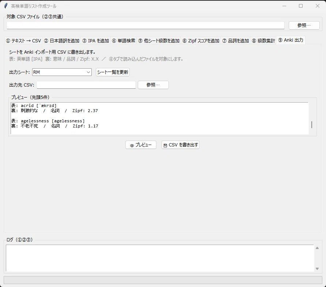Open the 級数集計 tab

tap(264, 41)
